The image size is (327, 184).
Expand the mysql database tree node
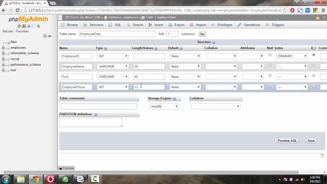click(x=4, y=59)
